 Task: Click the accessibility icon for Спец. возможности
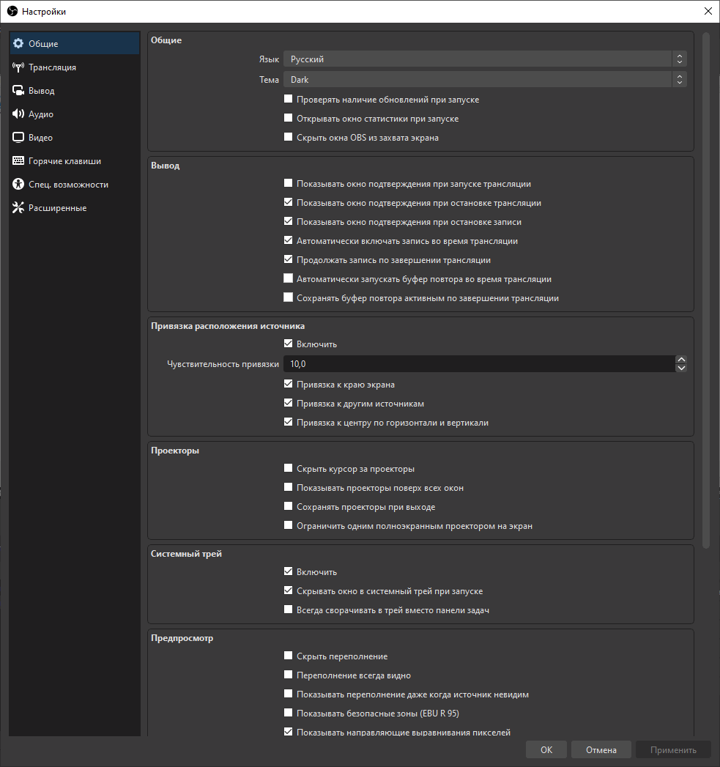point(18,185)
